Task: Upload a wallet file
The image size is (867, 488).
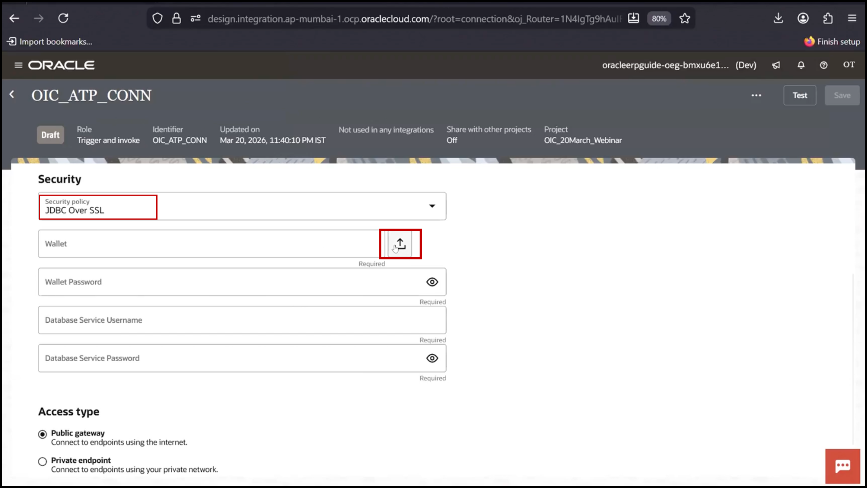Action: [x=400, y=244]
